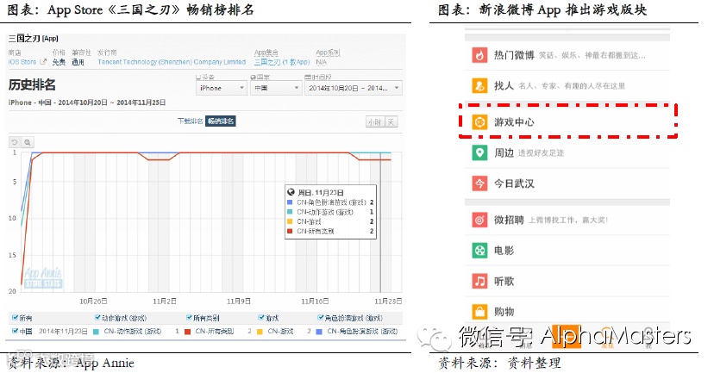This screenshot has width=714, height=373.
Task: Click the chart reset (undo) icon
Action: click(x=15, y=142)
